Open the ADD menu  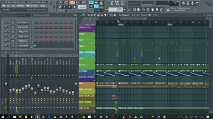pyautogui.click(x=13, y=6)
